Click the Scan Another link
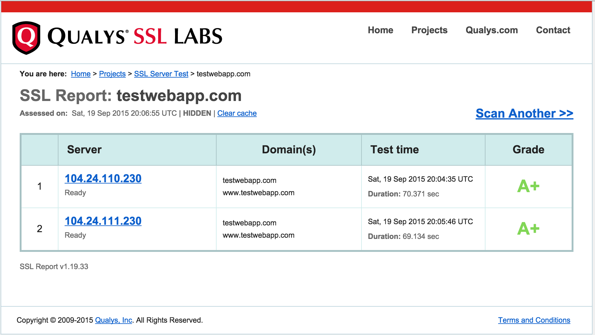595x335 pixels. coord(524,113)
